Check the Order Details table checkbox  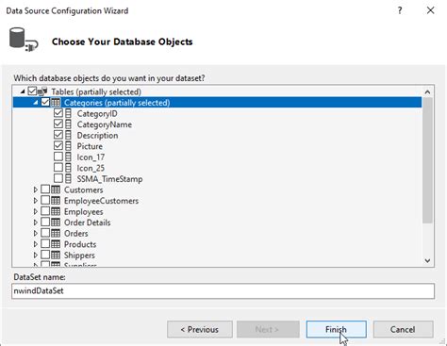click(45, 222)
